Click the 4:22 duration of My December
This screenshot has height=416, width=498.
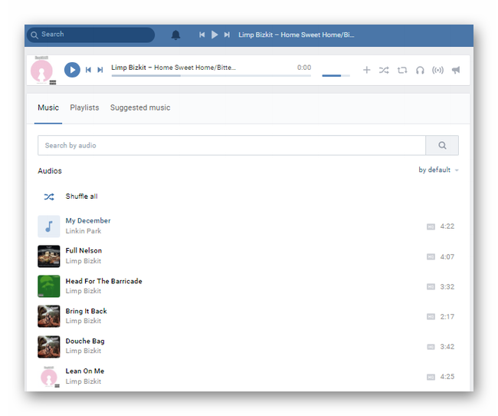[x=447, y=226]
